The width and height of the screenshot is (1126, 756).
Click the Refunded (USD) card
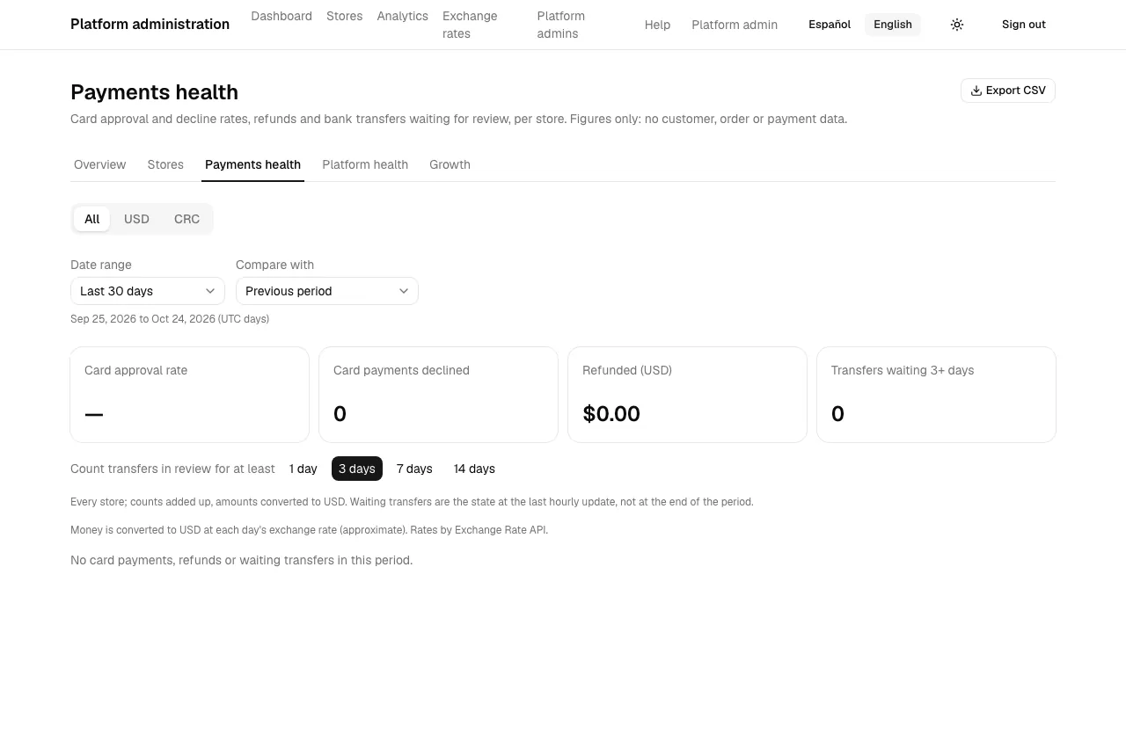[x=687, y=395]
